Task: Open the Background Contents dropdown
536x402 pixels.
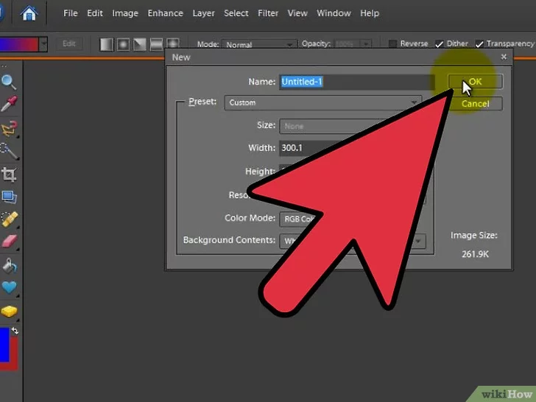Action: click(x=353, y=241)
